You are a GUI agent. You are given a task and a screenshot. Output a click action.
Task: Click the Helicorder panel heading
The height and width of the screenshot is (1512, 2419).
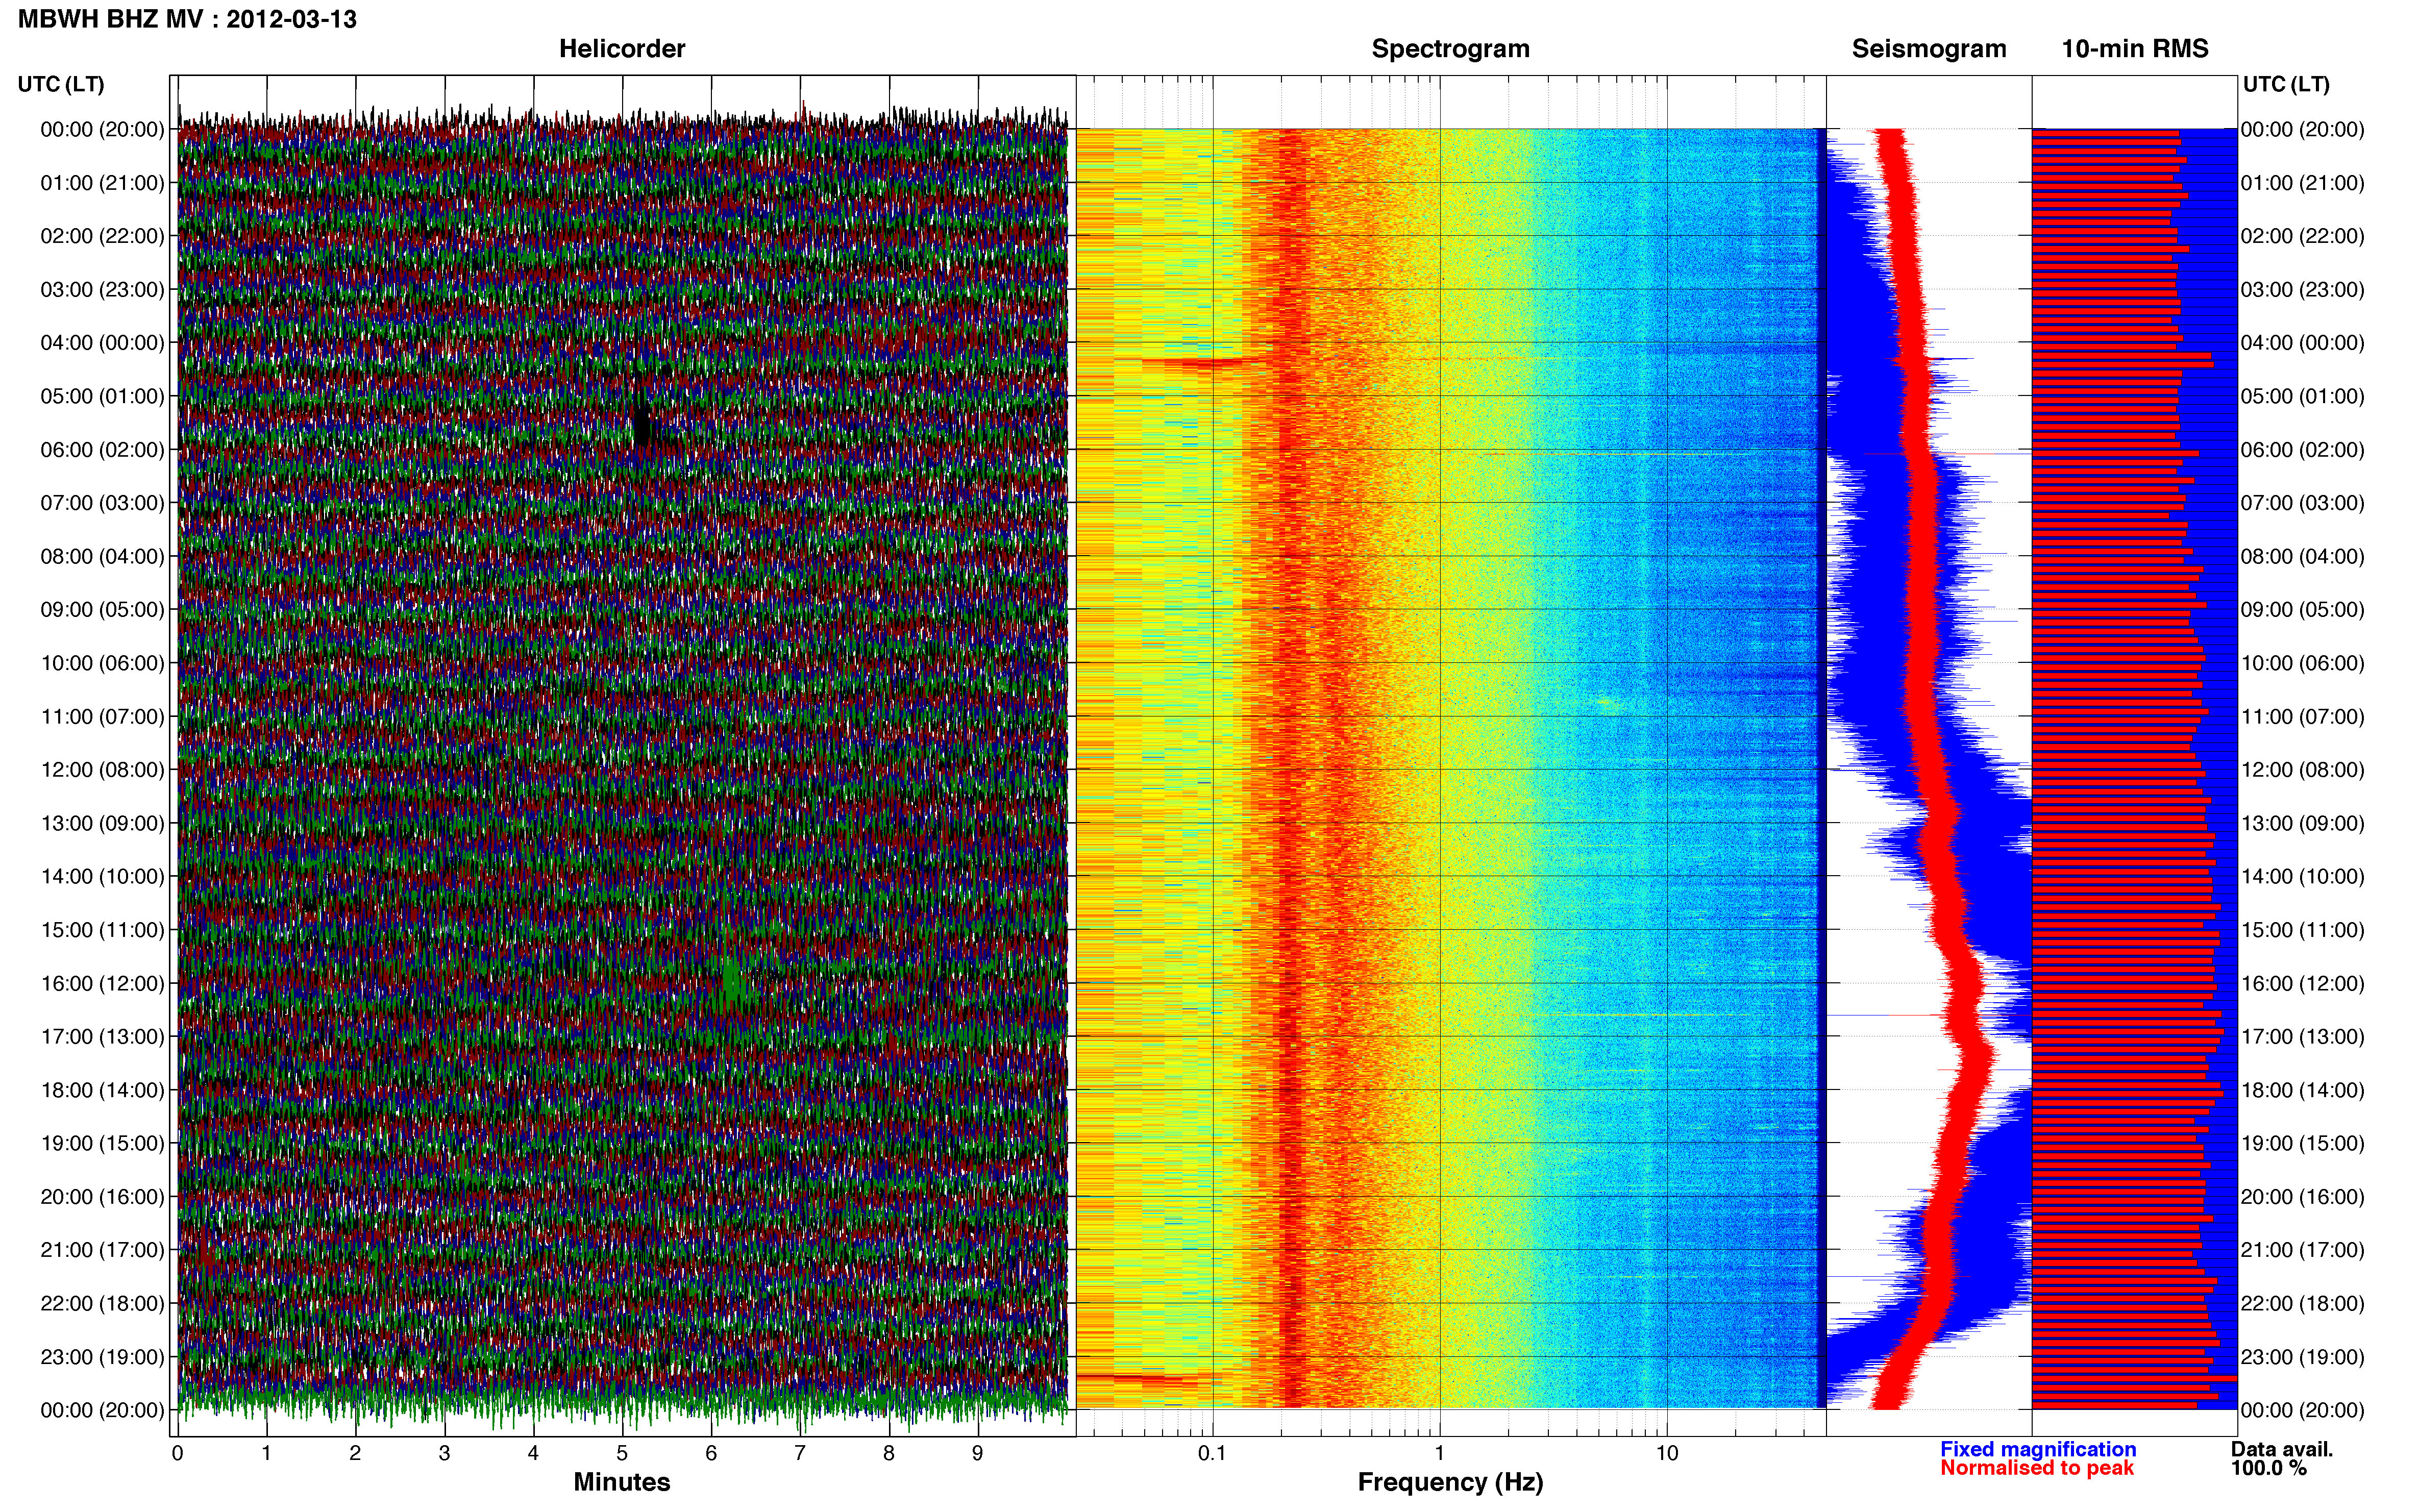[x=622, y=49]
